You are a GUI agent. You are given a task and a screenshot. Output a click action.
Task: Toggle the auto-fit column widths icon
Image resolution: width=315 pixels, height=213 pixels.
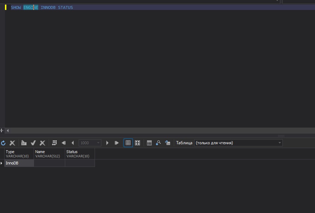[54, 143]
